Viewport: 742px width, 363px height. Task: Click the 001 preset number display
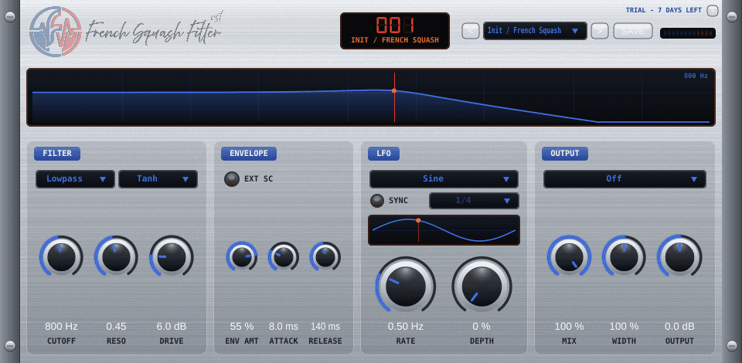click(395, 25)
